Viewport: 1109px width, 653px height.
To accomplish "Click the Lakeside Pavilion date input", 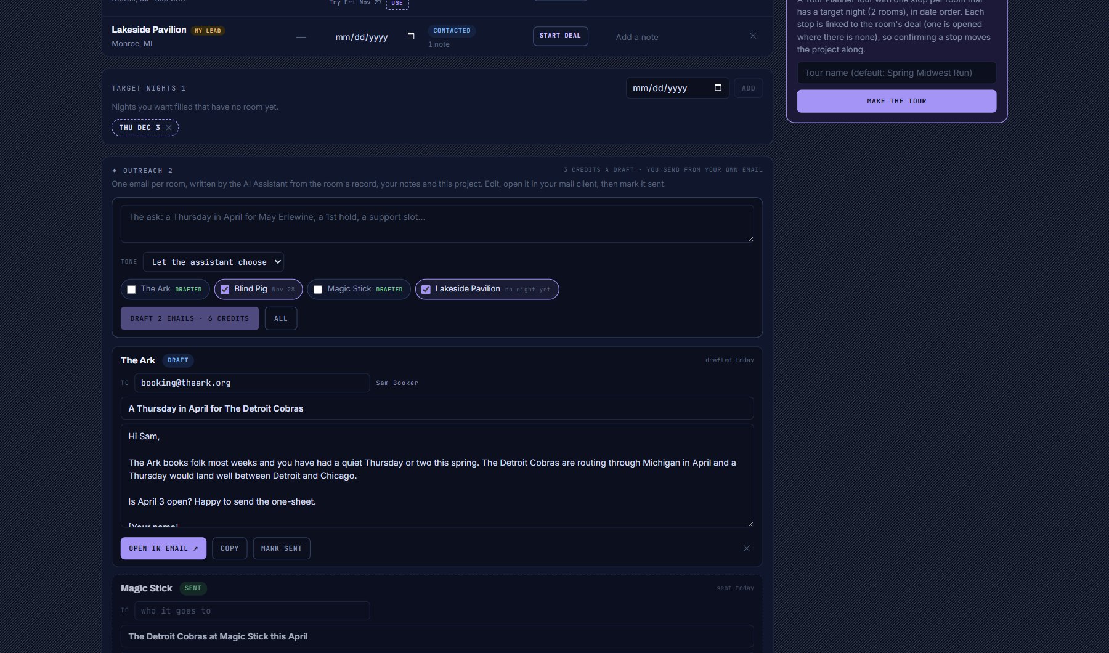I will 375,37.
